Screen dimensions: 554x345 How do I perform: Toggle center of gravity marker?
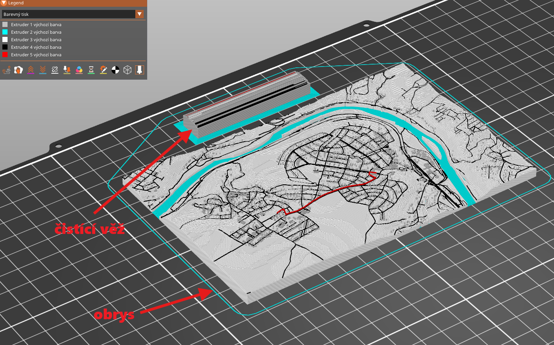[115, 70]
